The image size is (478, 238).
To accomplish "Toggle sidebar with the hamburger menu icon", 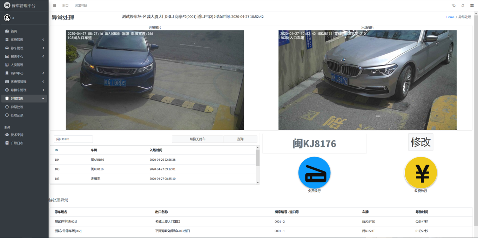I will click(x=55, y=6).
